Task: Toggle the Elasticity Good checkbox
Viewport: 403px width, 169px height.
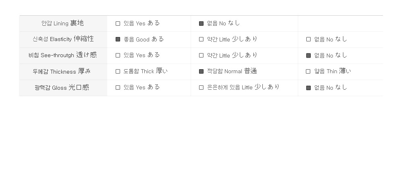Action: click(118, 39)
